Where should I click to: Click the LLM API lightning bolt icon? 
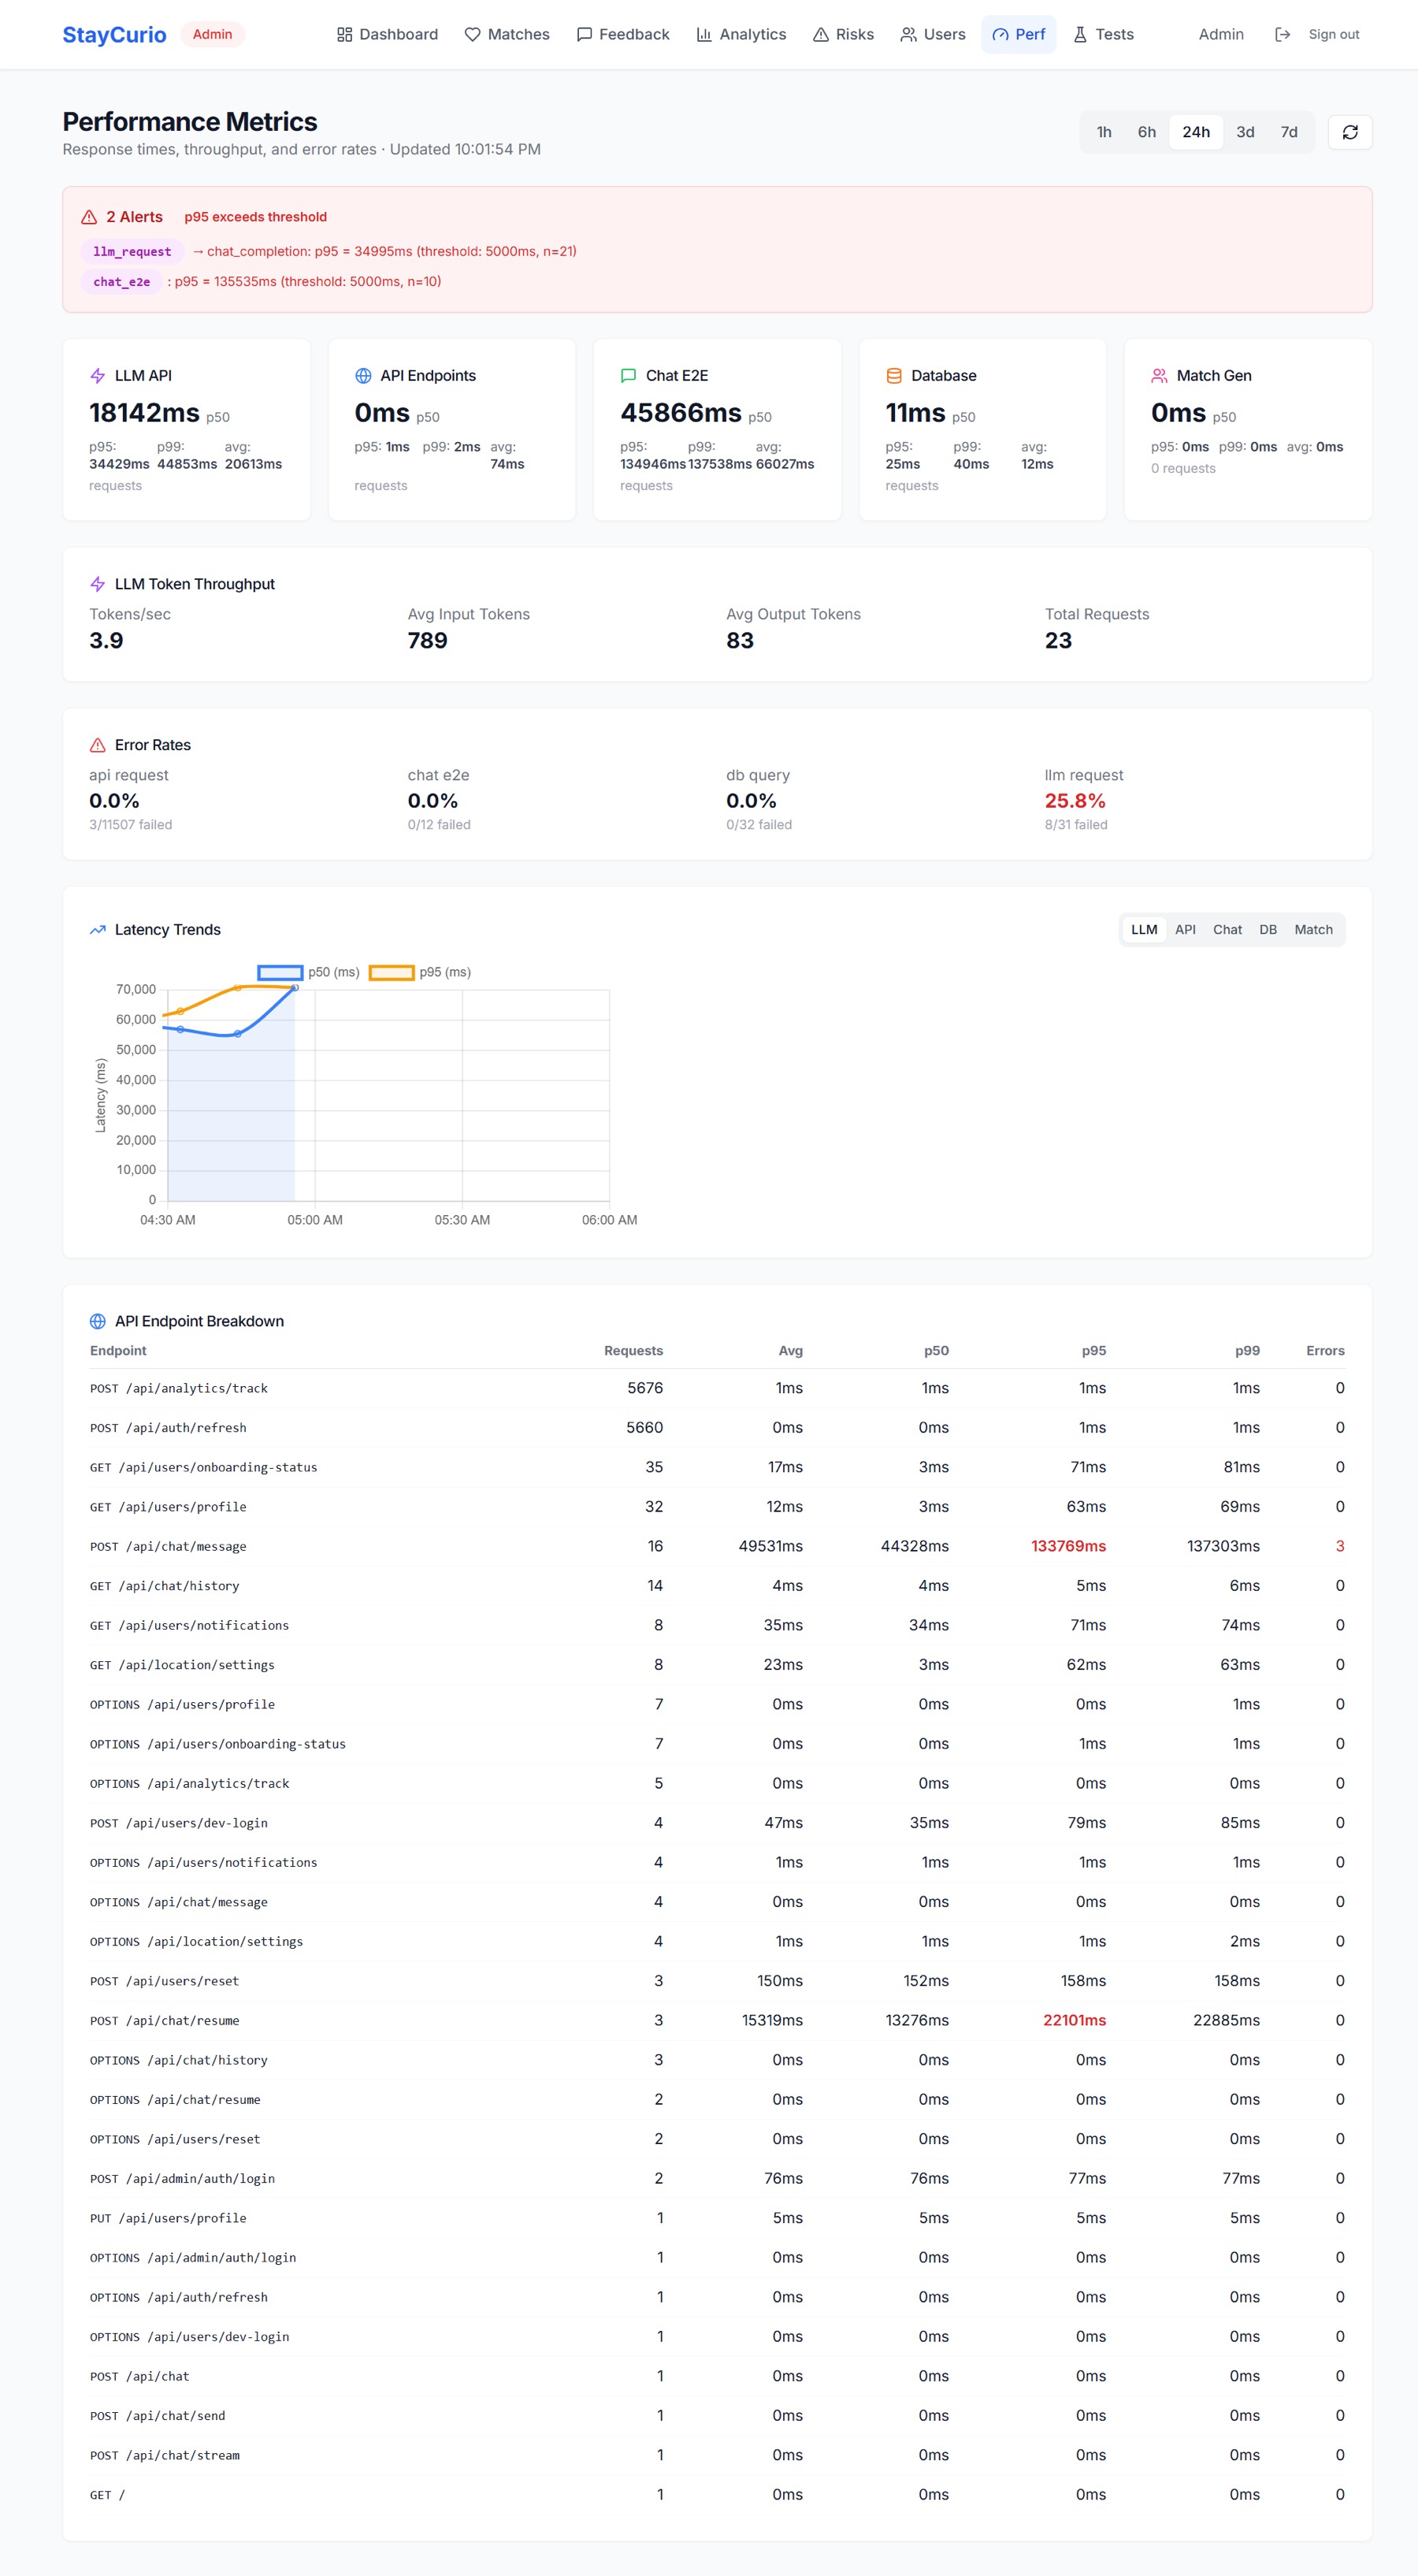tap(98, 376)
